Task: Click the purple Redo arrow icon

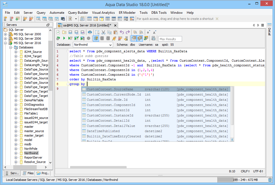Action: click(x=128, y=32)
